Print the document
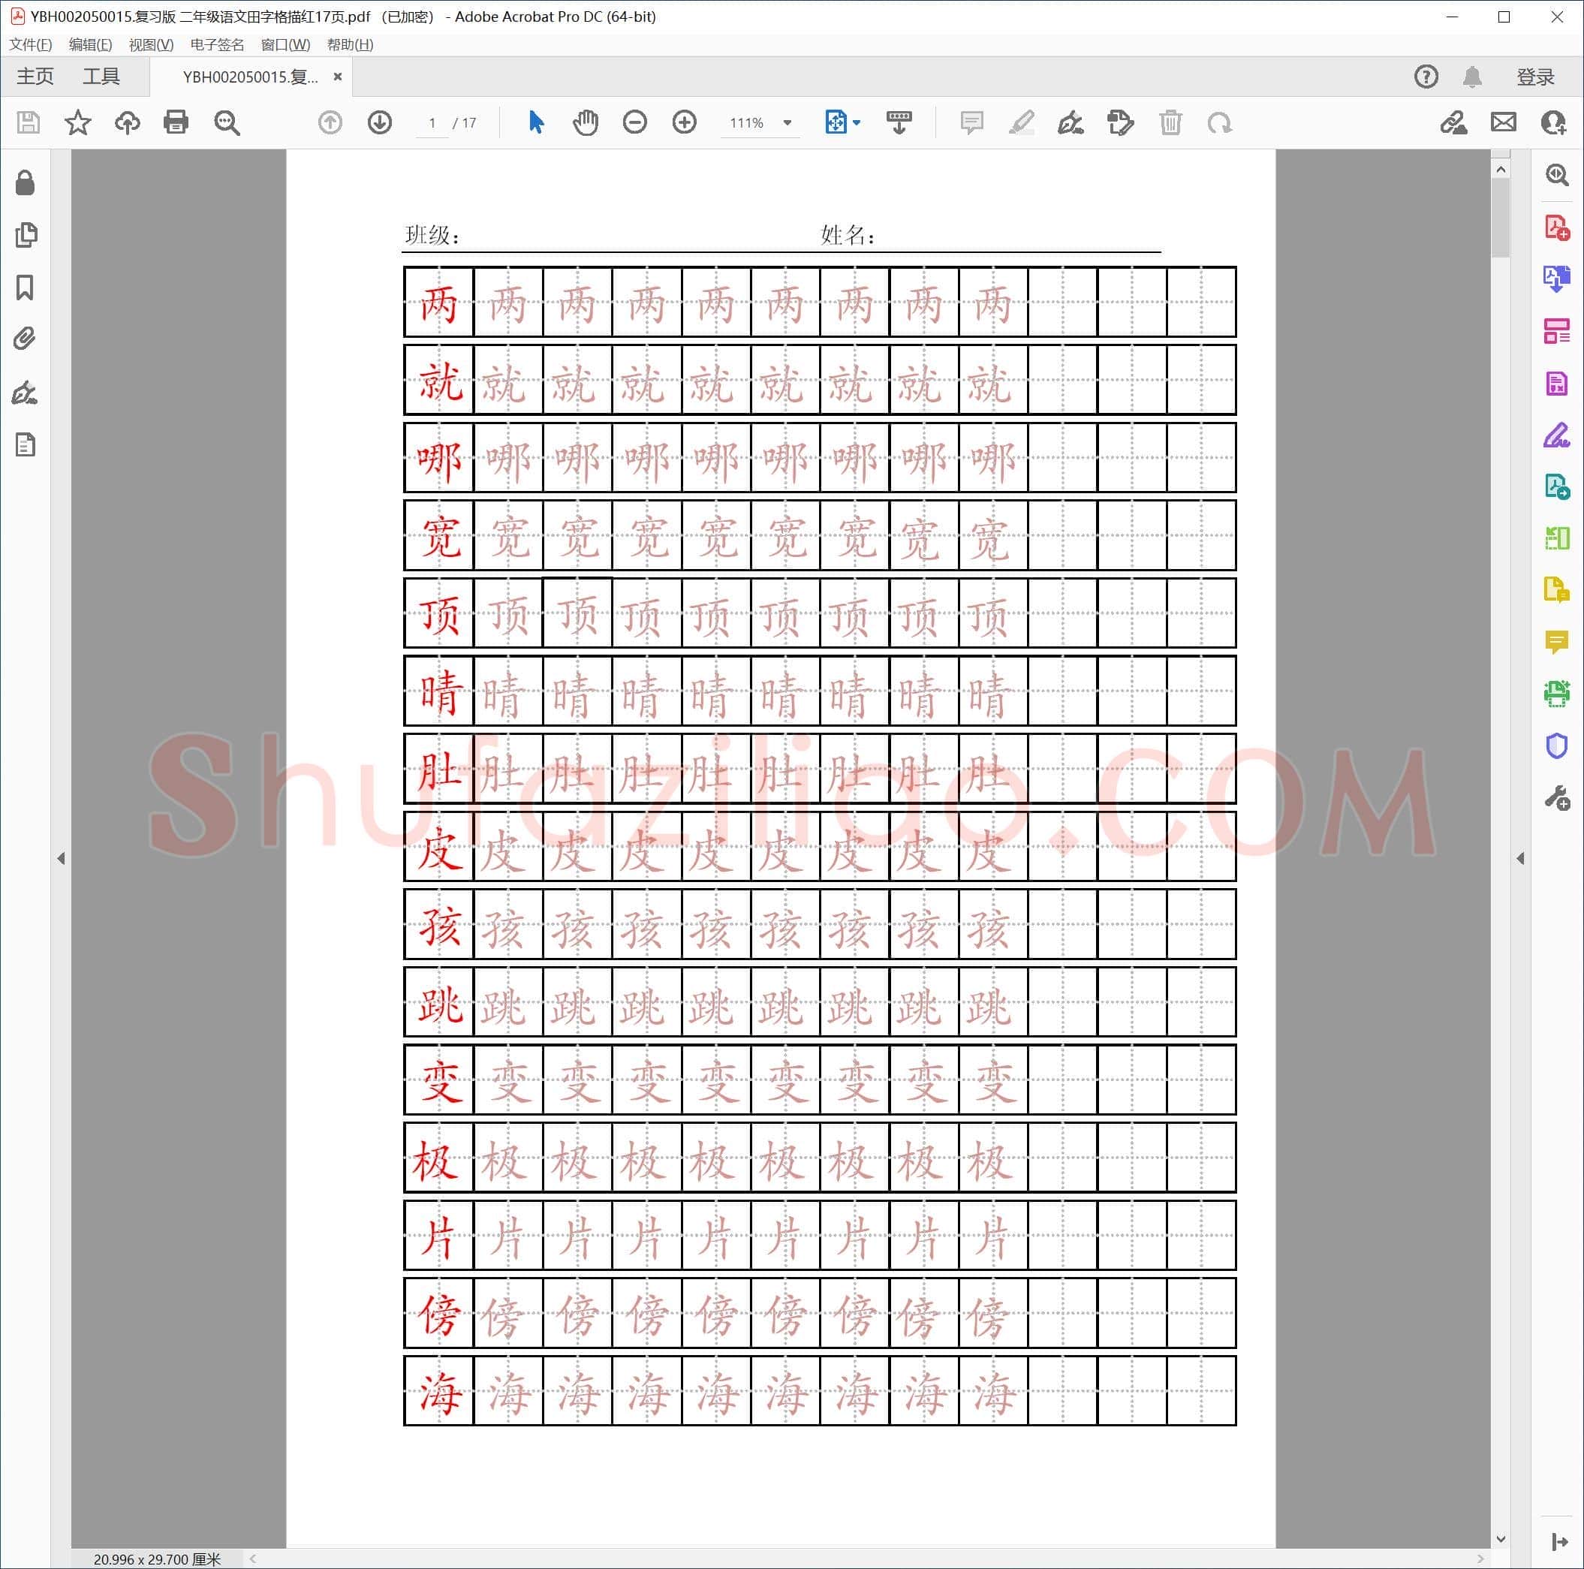 (176, 123)
